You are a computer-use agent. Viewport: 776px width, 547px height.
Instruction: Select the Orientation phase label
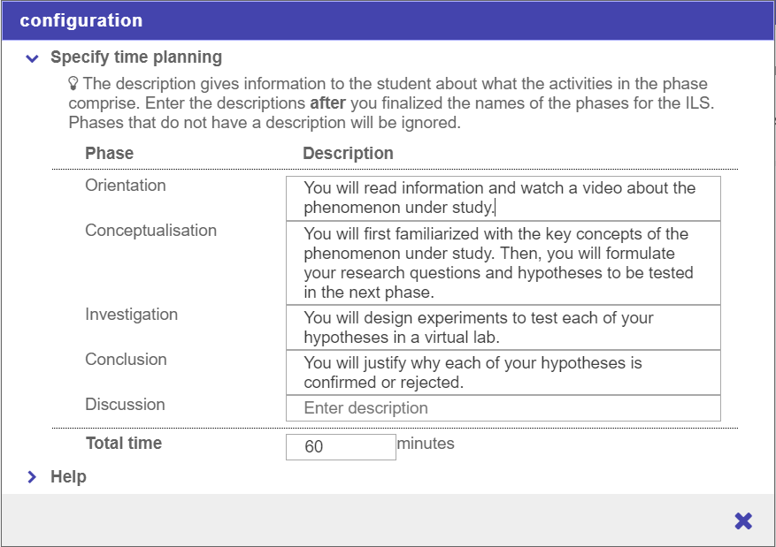coord(126,186)
